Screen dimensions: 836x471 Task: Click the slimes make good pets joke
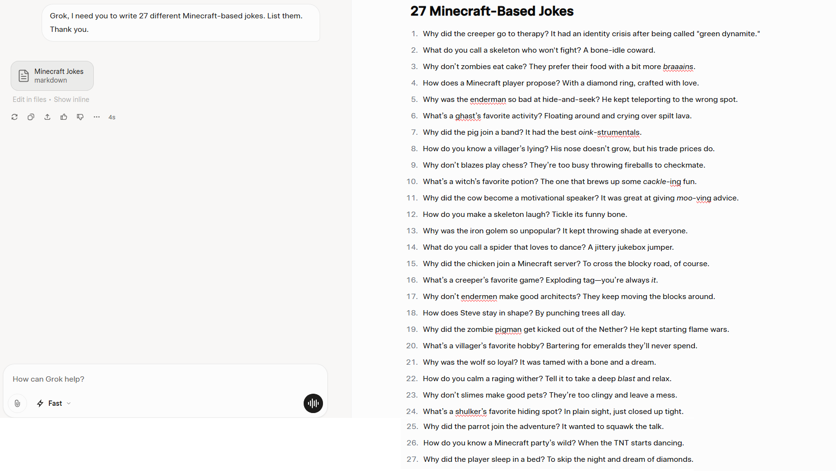[550, 395]
